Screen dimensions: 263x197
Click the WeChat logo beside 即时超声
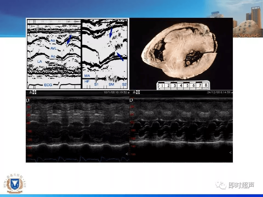coord(221,185)
